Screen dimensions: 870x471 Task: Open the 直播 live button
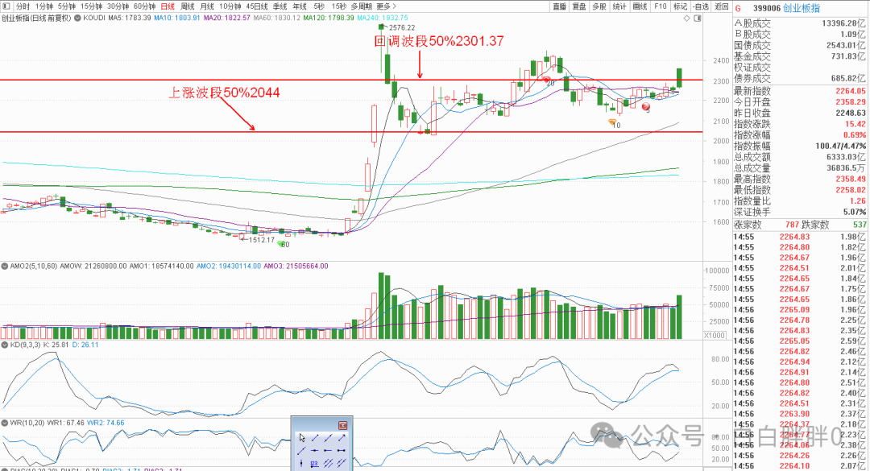(559, 6)
